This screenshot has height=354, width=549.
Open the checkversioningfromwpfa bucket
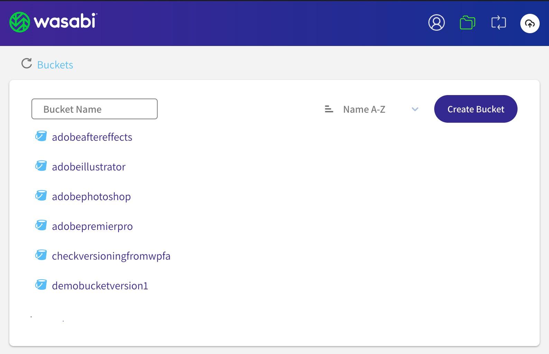[111, 256]
